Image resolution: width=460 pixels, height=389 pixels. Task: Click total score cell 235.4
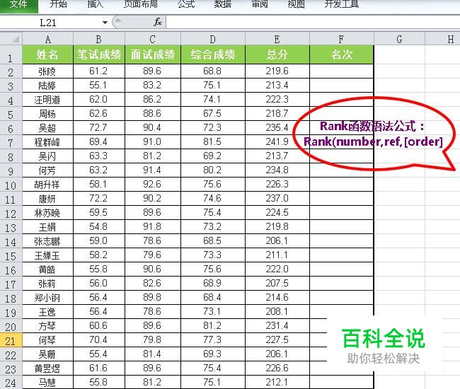click(x=277, y=127)
